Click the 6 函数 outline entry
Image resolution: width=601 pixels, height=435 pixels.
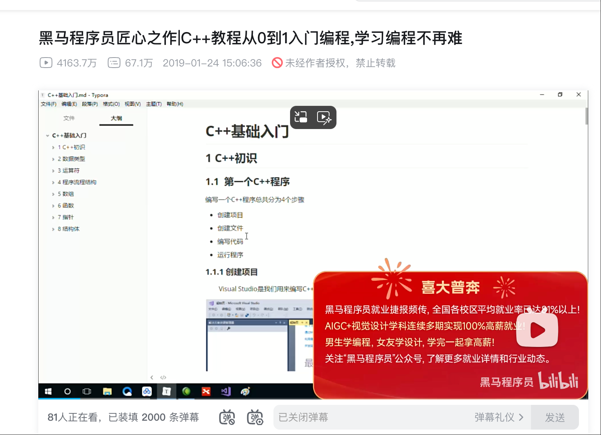click(x=66, y=206)
